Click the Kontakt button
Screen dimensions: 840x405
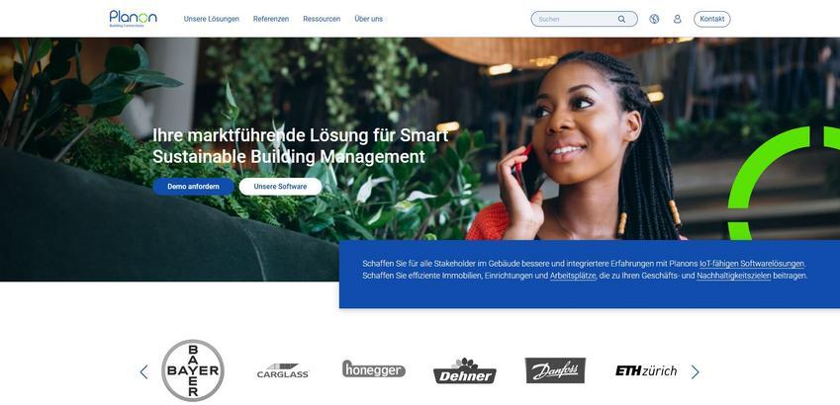pos(712,19)
